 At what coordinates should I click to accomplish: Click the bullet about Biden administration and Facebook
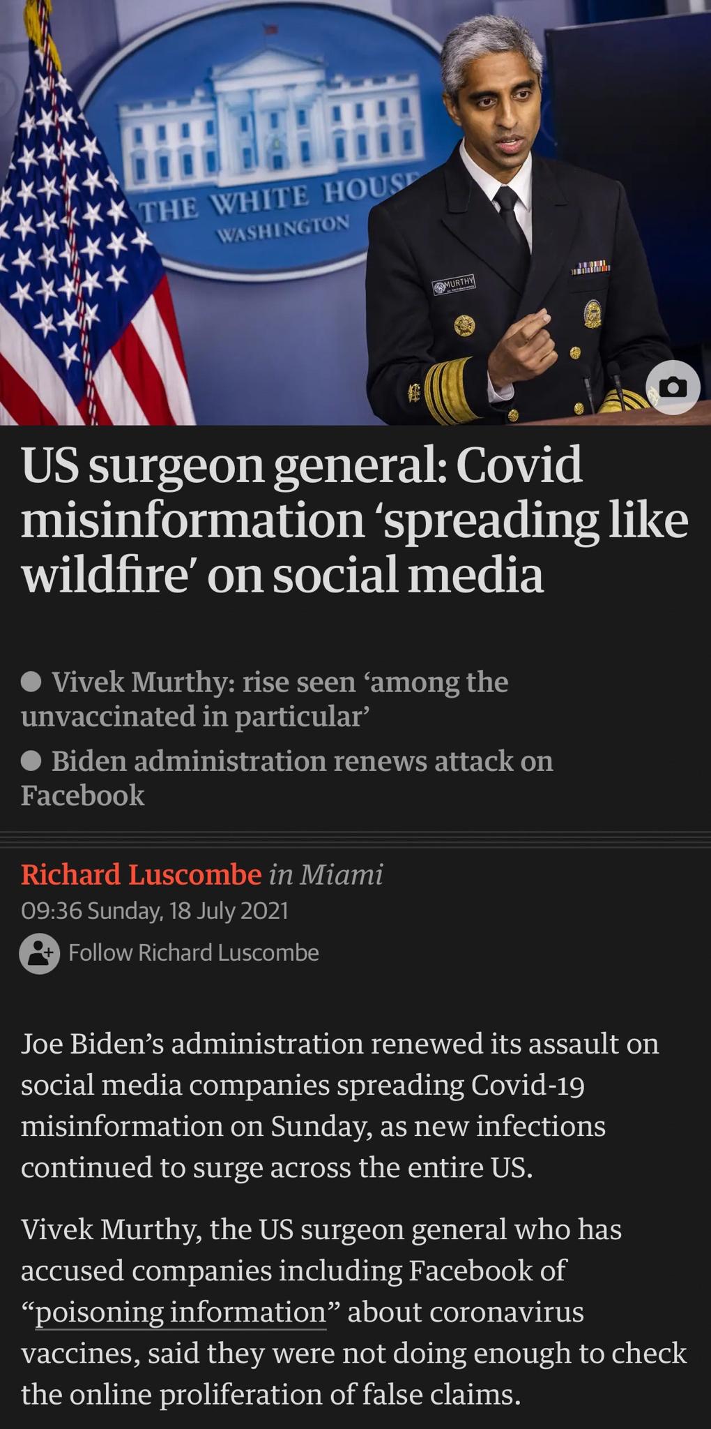[286, 775]
